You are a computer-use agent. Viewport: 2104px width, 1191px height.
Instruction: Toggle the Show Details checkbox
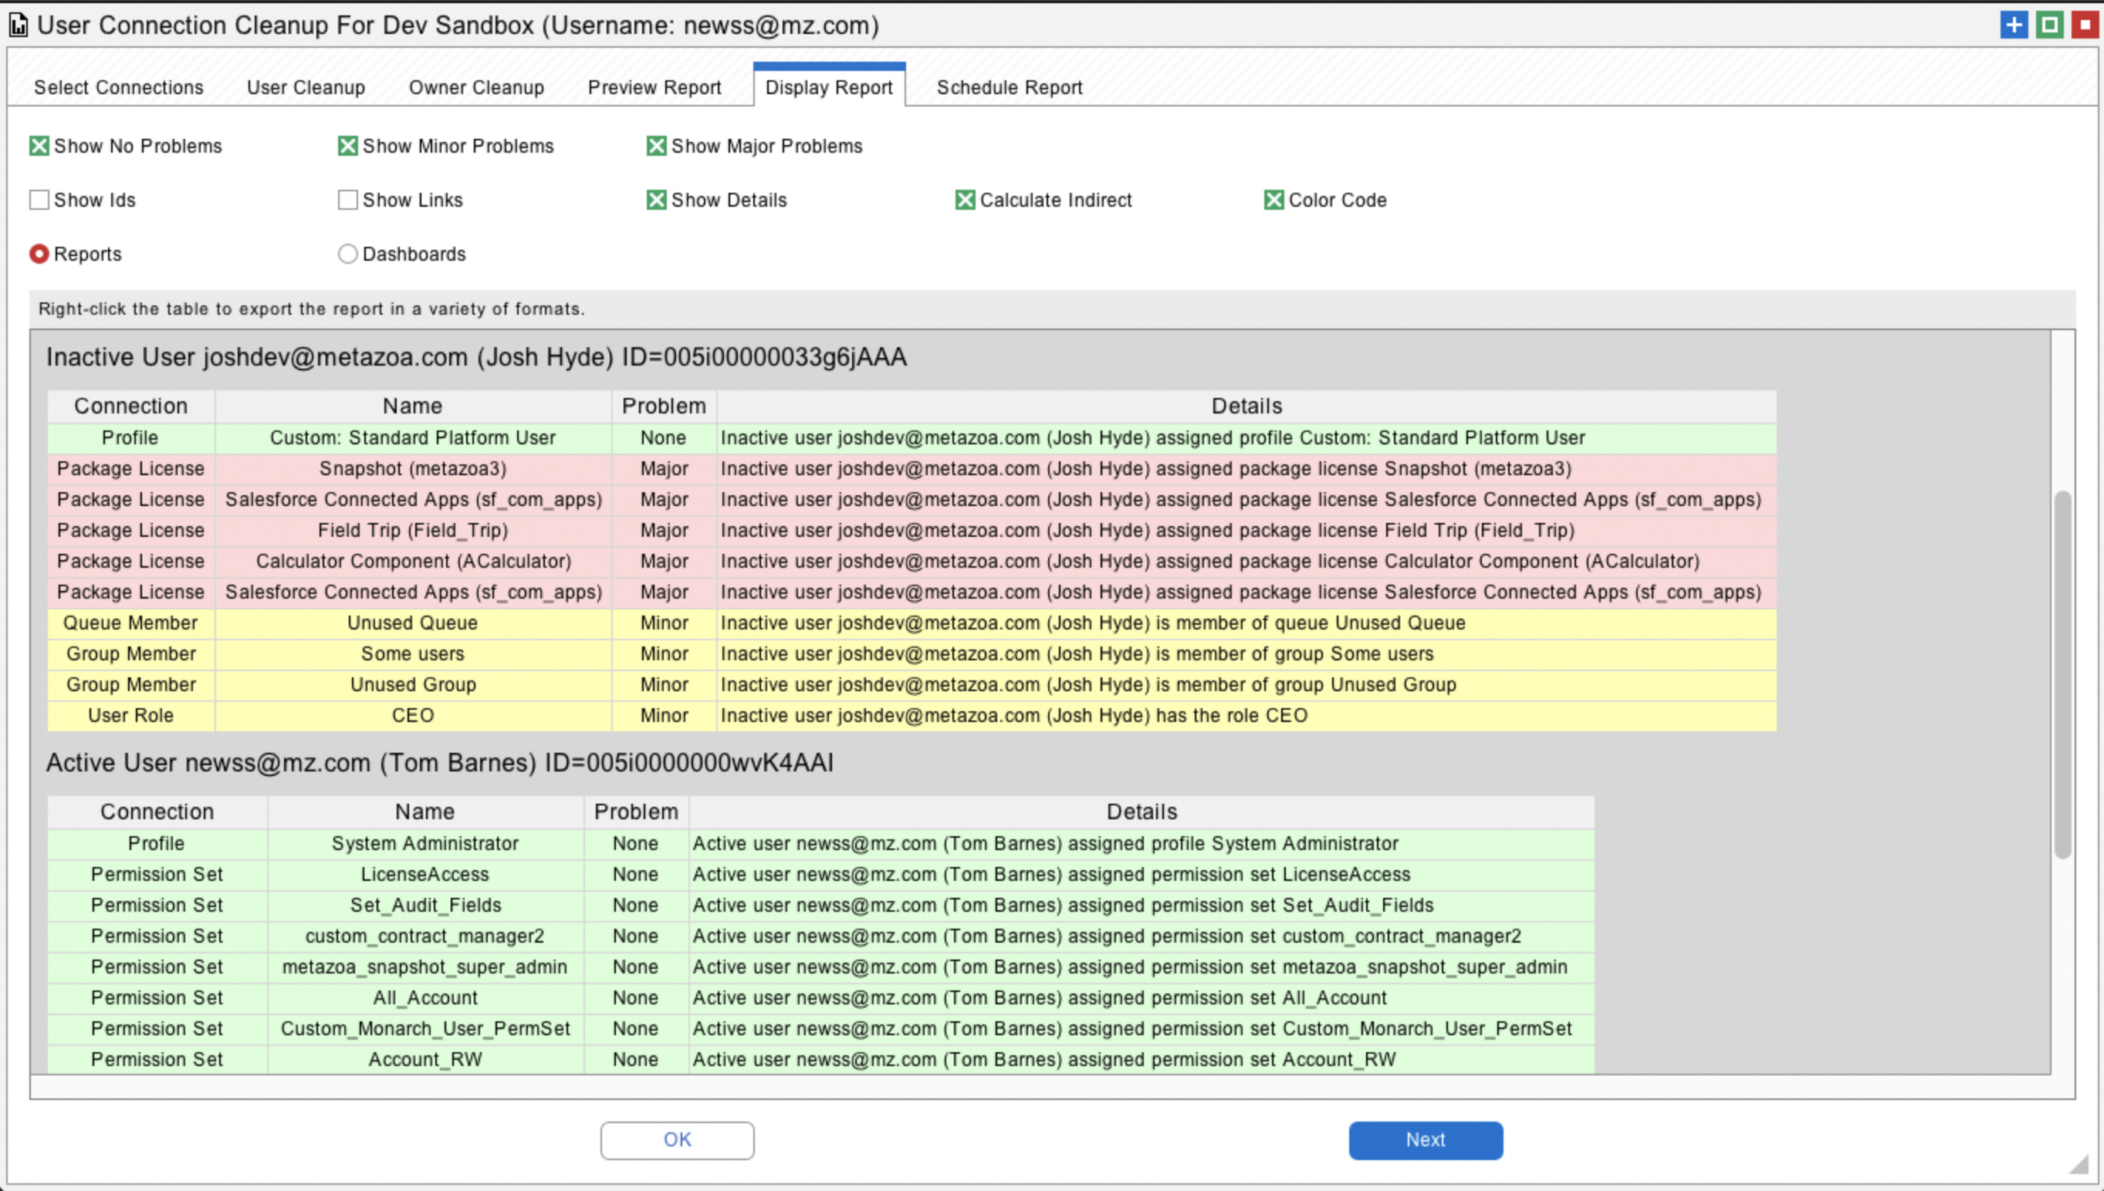coord(655,200)
